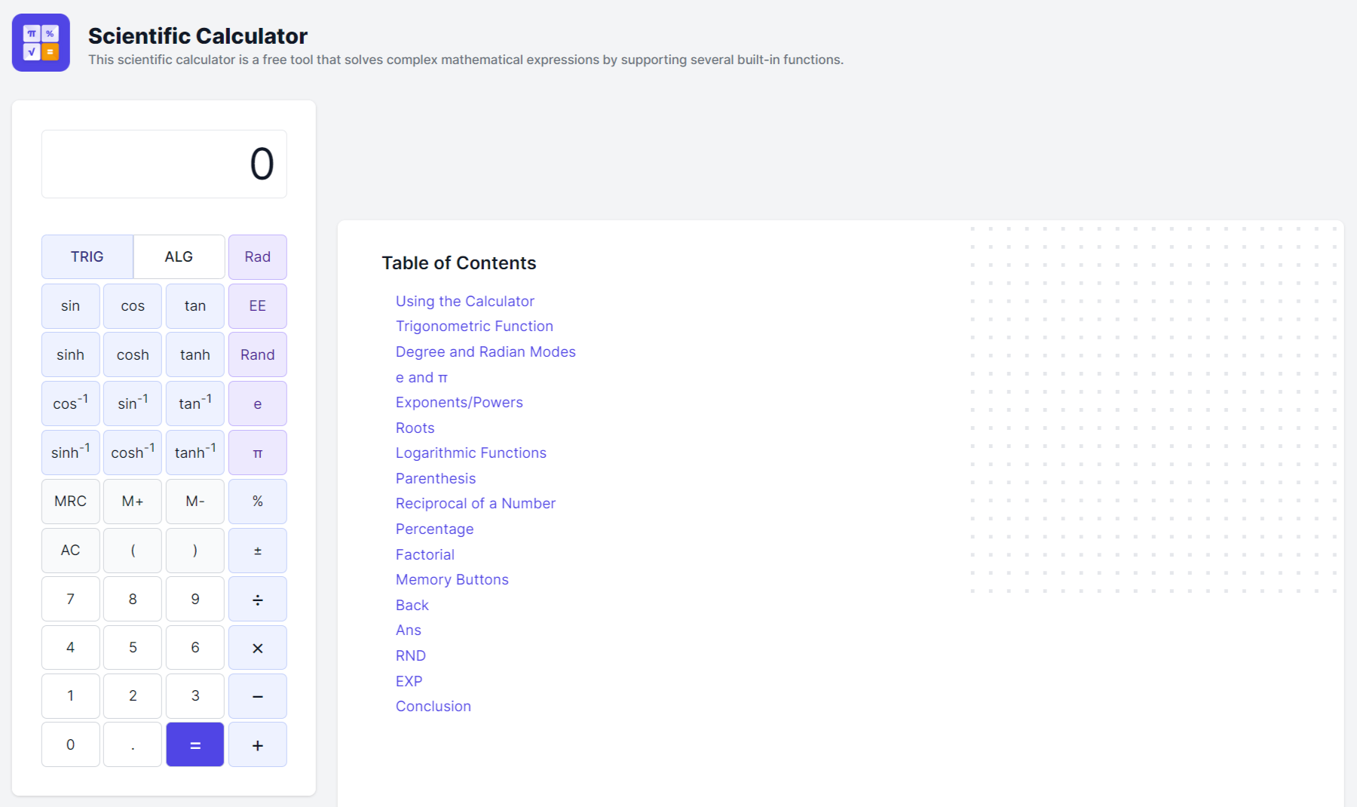
Task: Open the Logarithmic Functions link
Action: [470, 453]
